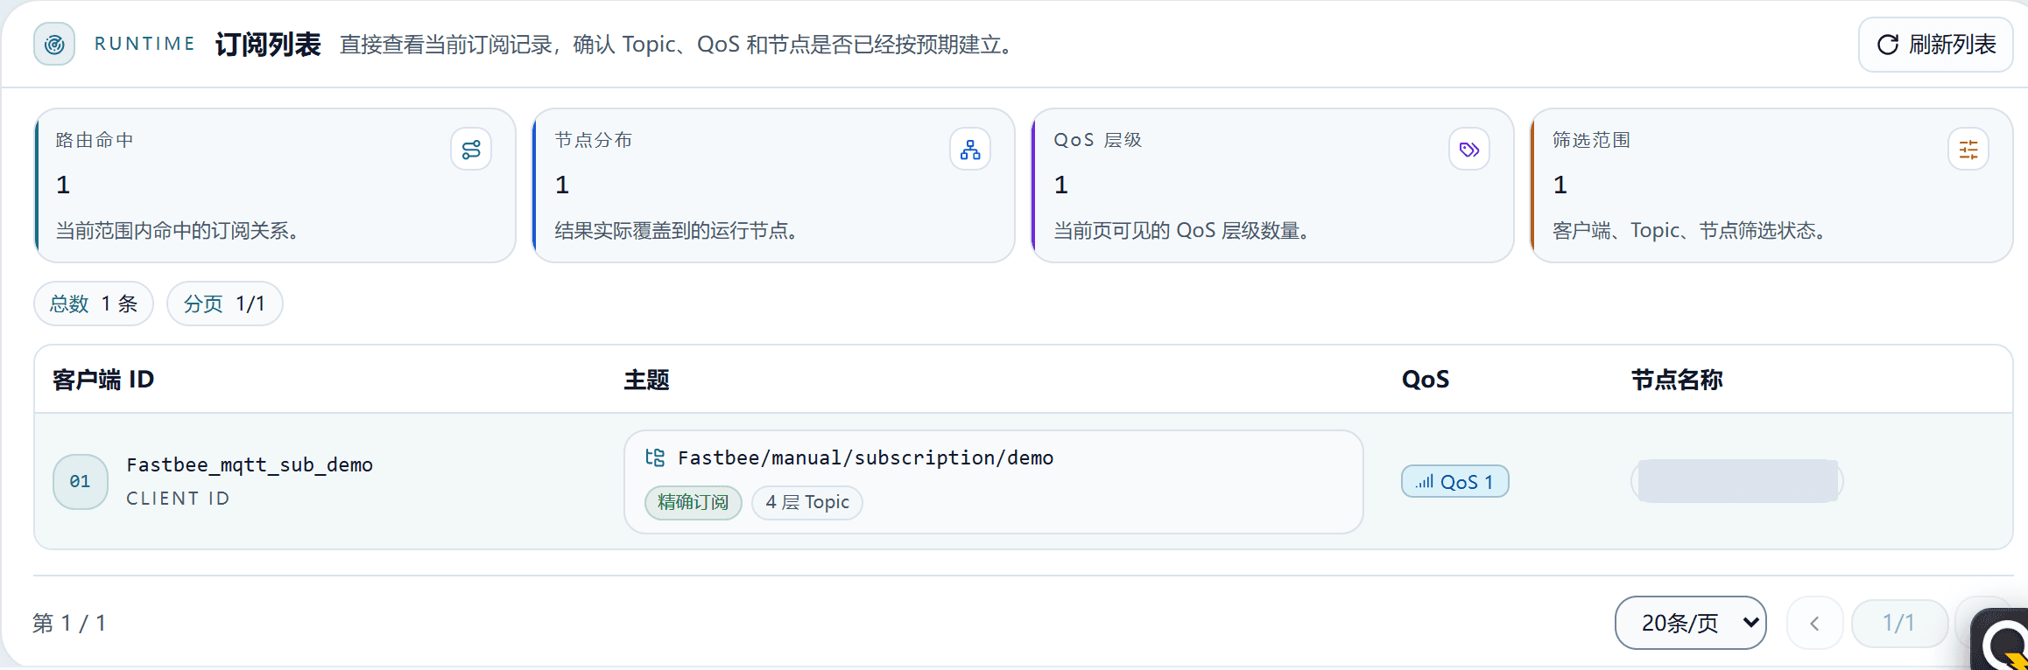
Task: Click the 分页 1/1 chip
Action: (225, 304)
